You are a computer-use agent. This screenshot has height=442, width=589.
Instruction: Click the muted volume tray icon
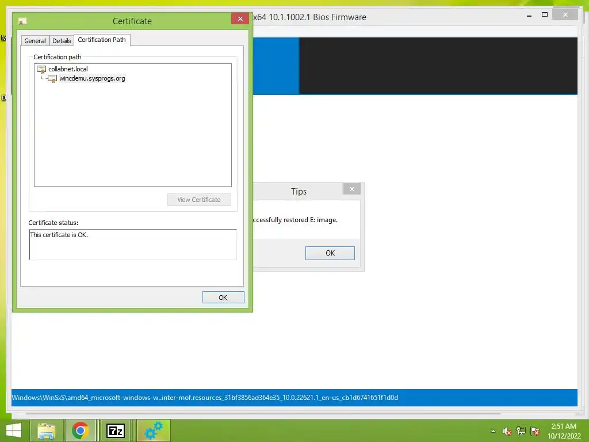coord(507,431)
